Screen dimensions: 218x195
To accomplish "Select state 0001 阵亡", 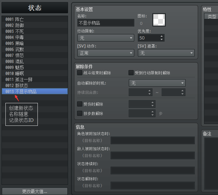I will (35, 19).
